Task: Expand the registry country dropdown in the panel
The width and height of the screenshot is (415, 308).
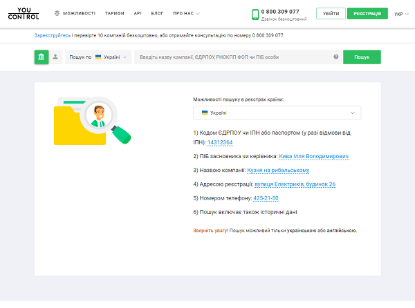Action: pos(277,113)
